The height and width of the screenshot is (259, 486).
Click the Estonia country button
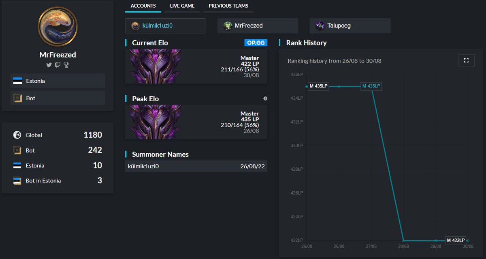58,81
